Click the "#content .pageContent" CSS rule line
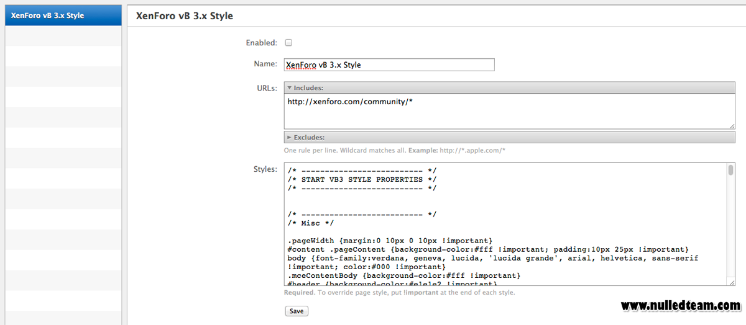 [488, 249]
